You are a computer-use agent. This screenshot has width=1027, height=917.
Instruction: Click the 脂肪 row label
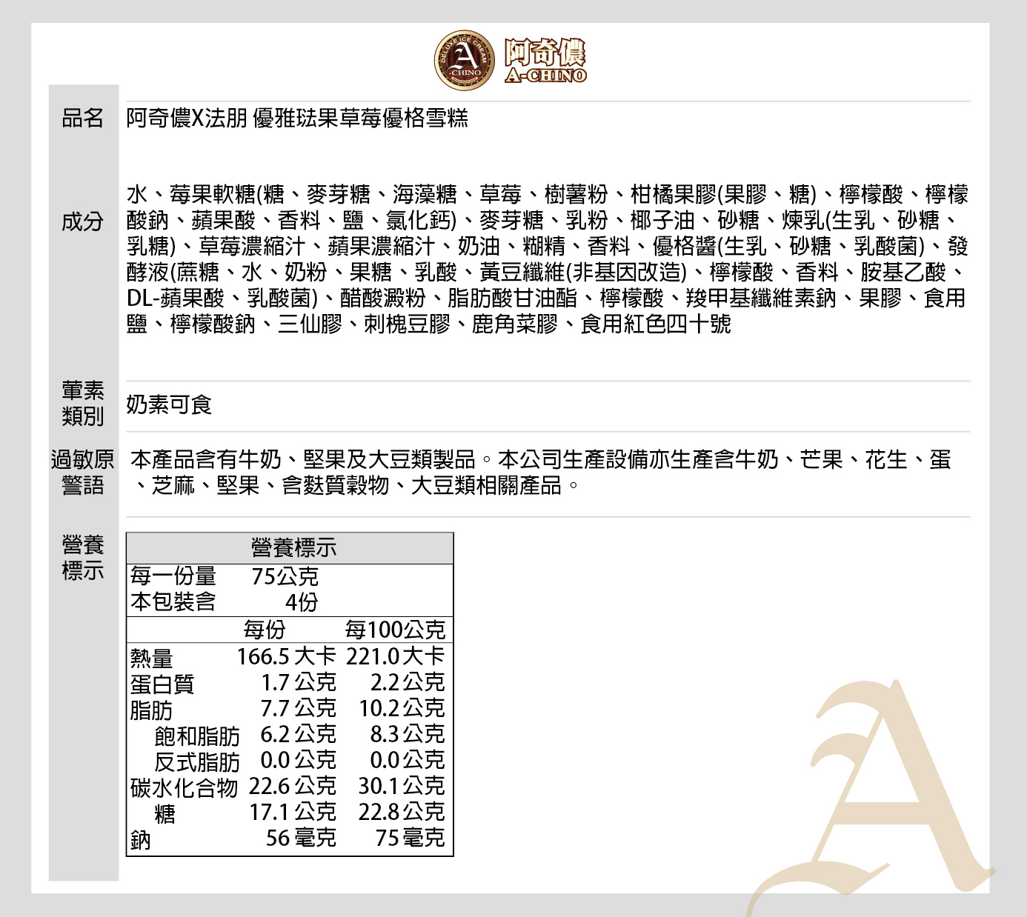(x=152, y=710)
